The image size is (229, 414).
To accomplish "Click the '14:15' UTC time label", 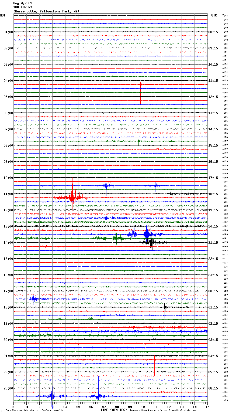I will click(x=213, y=129).
